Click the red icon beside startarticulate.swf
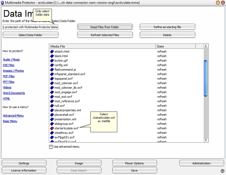 click(x=52, y=128)
